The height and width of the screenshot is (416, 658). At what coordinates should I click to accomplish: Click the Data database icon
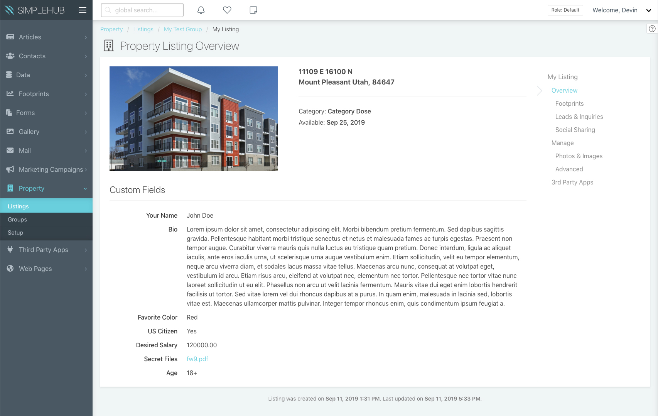pyautogui.click(x=9, y=75)
